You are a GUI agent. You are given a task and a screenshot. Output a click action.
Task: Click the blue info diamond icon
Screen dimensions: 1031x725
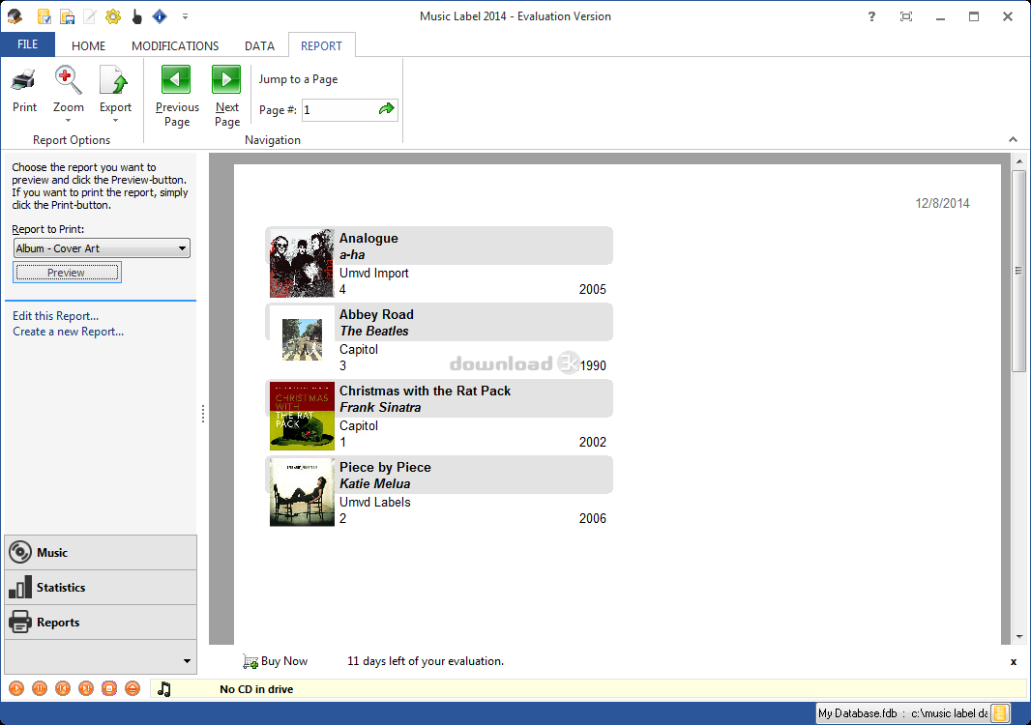coord(160,16)
